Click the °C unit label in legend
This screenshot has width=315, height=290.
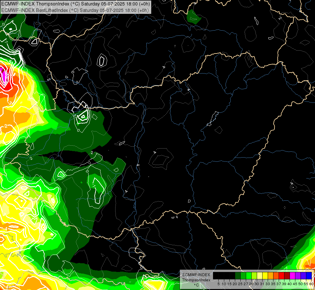coord(197,285)
